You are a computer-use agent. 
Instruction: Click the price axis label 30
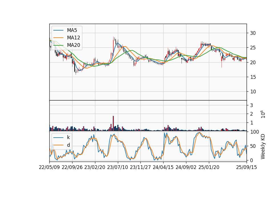coord(253,33)
